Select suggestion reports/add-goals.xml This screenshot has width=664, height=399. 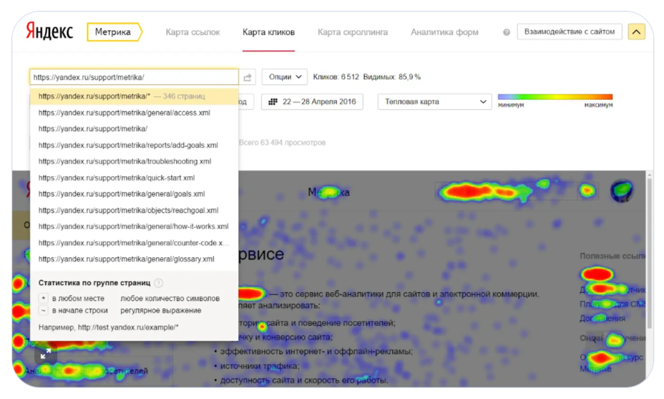[x=134, y=145]
